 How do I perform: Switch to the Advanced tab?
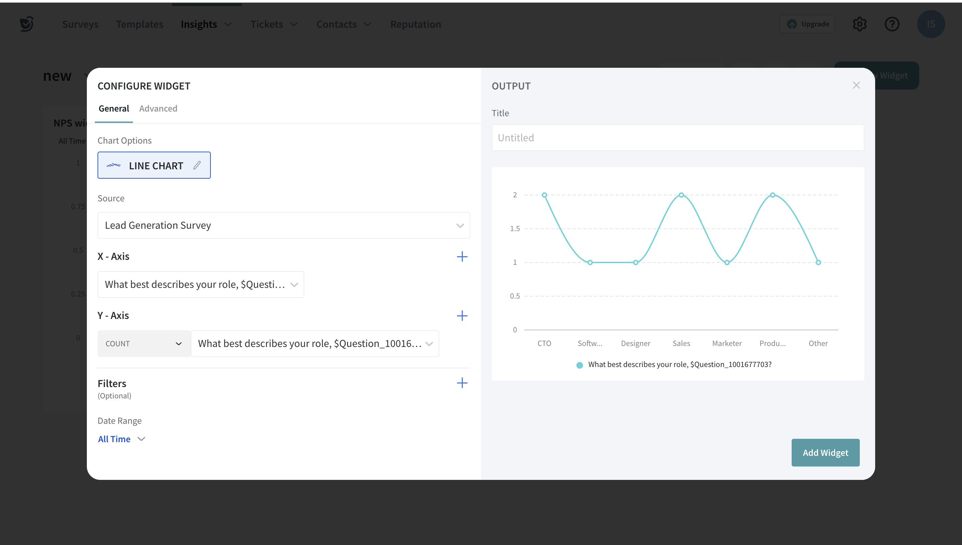tap(158, 109)
